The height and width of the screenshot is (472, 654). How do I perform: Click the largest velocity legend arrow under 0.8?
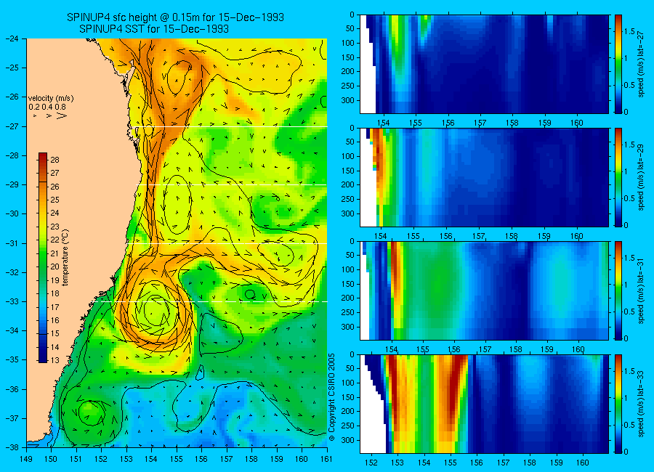(62, 115)
